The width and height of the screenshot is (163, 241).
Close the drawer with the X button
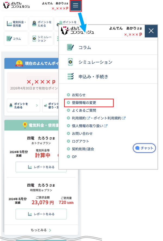click(x=151, y=31)
